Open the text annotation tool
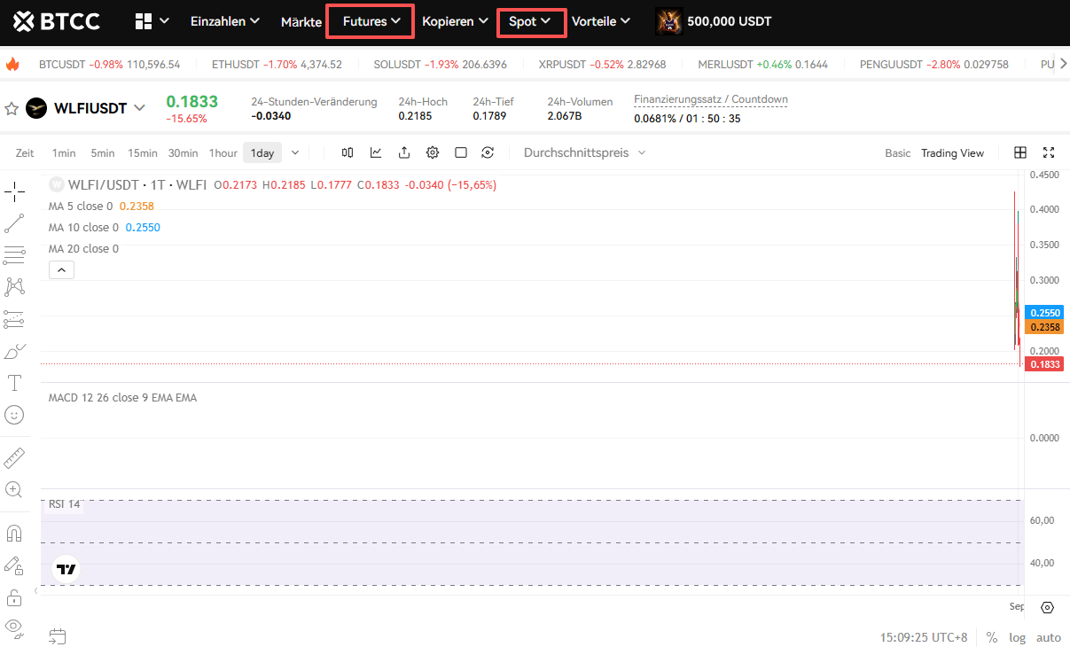The height and width of the screenshot is (647, 1070). [x=14, y=383]
